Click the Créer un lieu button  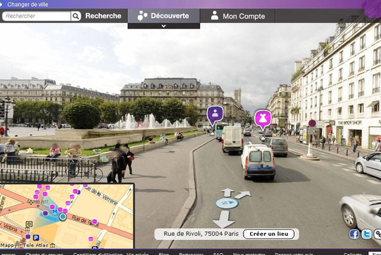269,234
